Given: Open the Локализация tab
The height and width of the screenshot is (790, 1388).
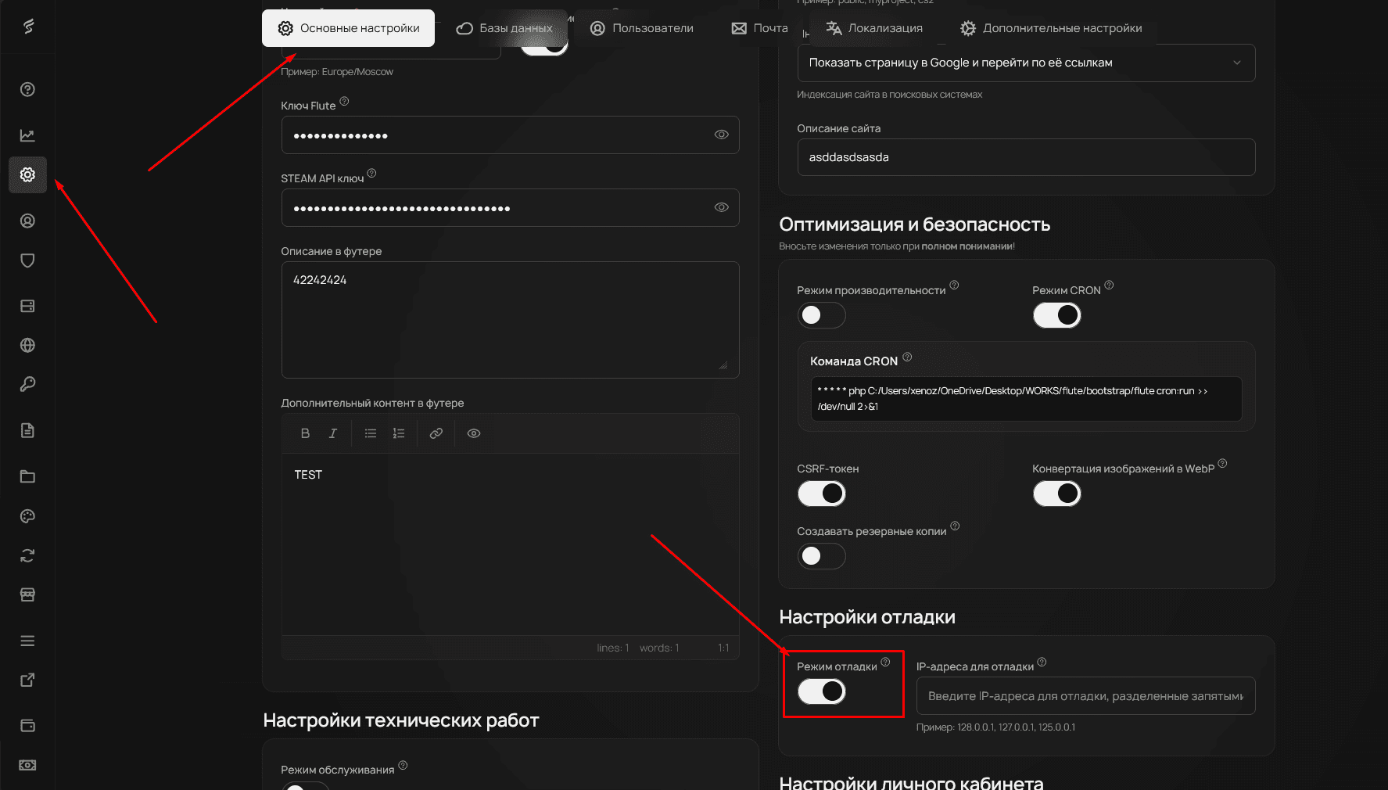Looking at the screenshot, I should tap(874, 28).
